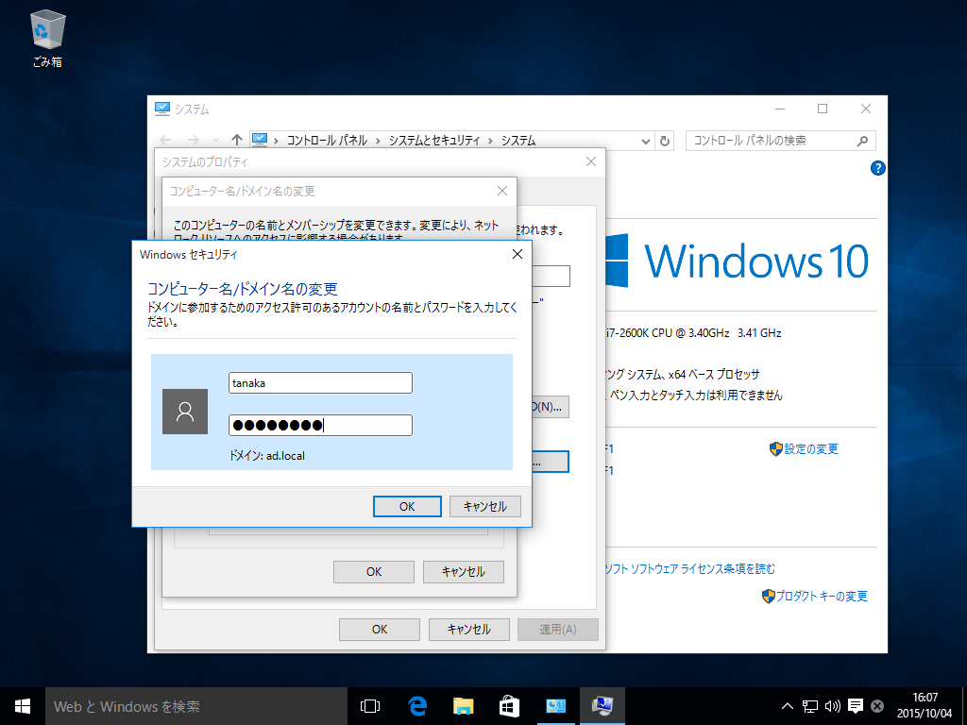
Task: Launch Microsoft Edge from the taskbar
Action: point(417,706)
